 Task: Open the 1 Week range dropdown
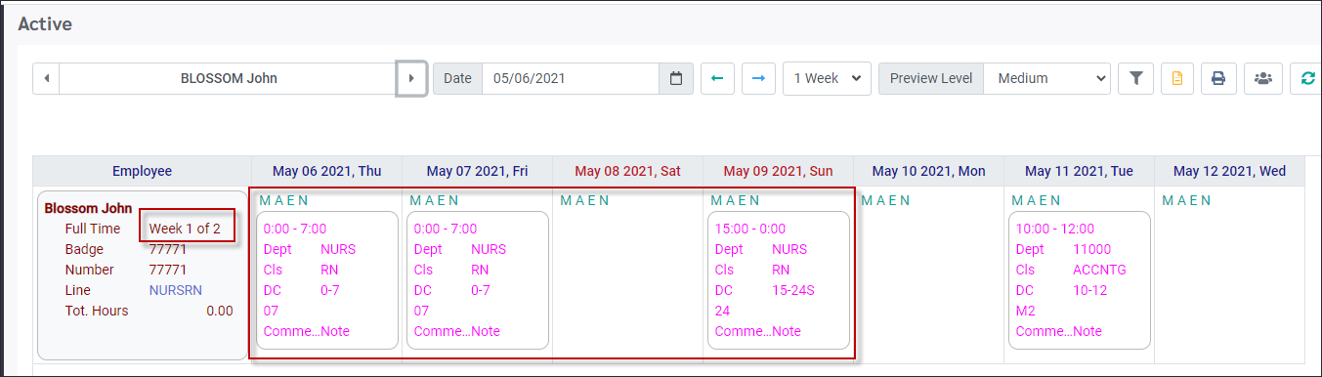pos(827,78)
